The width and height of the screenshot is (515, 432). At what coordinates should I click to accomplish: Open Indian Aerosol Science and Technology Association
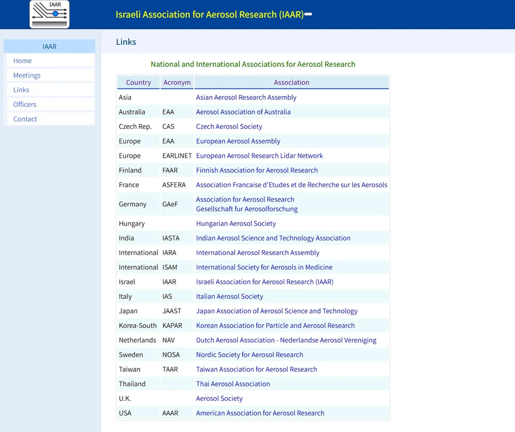(273, 238)
